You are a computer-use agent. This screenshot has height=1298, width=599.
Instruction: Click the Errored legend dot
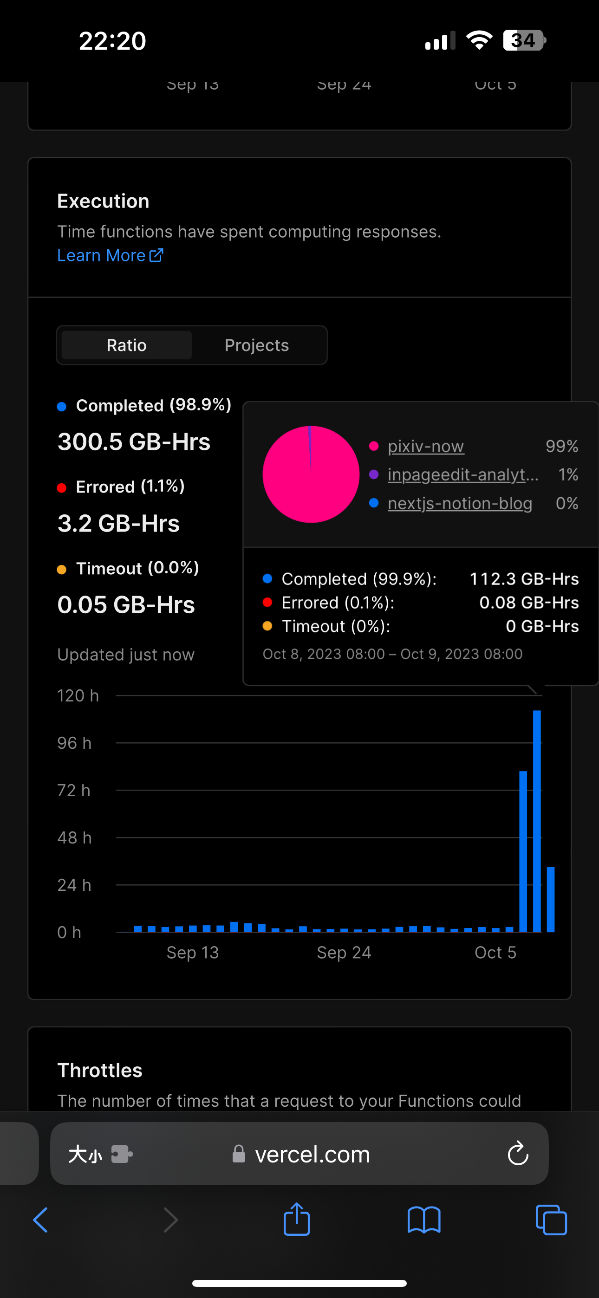[63, 487]
